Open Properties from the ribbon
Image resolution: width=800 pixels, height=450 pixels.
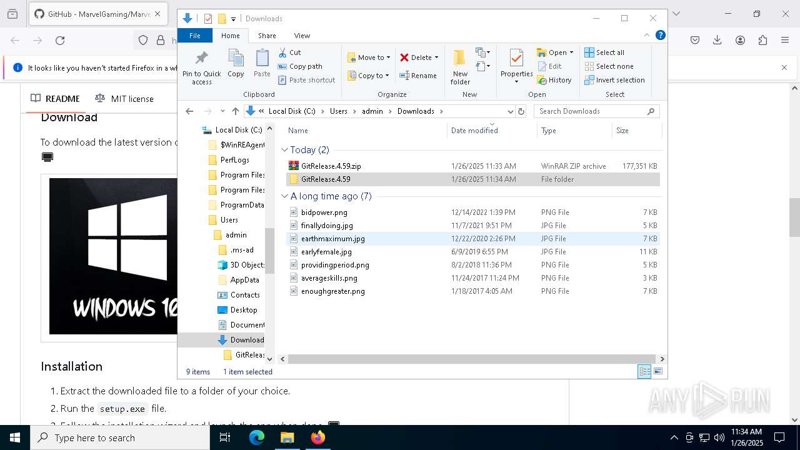pos(516,66)
